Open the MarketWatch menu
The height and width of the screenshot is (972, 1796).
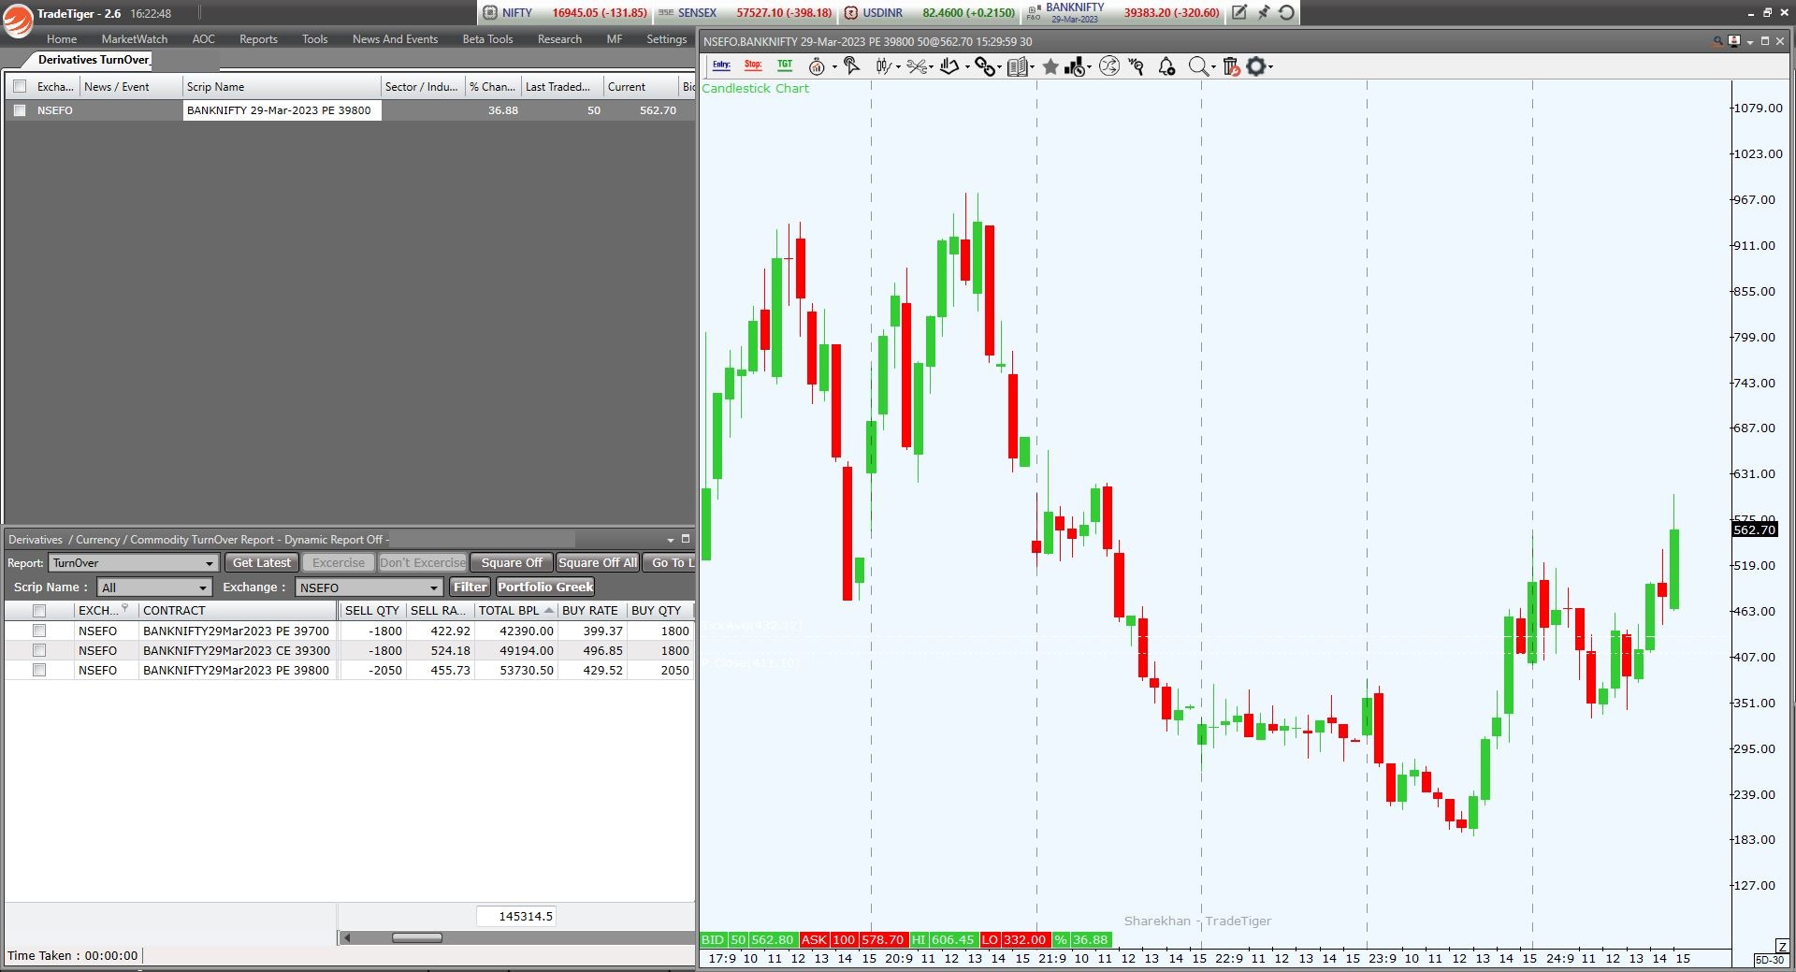pyautogui.click(x=135, y=39)
